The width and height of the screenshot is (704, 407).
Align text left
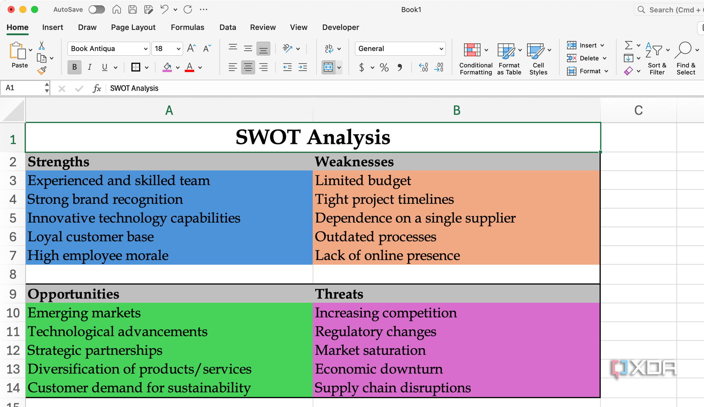[x=233, y=67]
